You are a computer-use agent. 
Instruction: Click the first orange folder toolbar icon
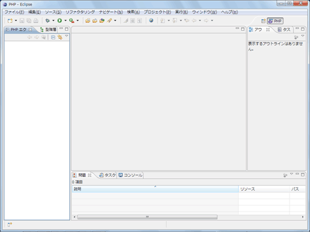pos(88,20)
